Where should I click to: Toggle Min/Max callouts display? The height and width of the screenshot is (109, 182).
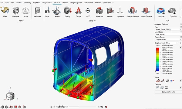(167, 88)
